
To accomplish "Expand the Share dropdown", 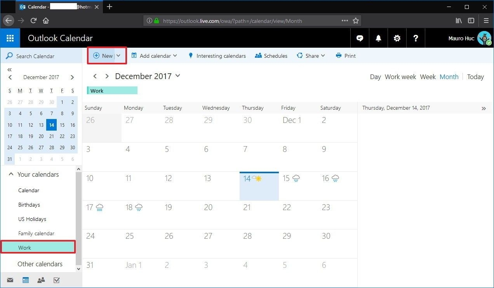I will click(x=323, y=56).
